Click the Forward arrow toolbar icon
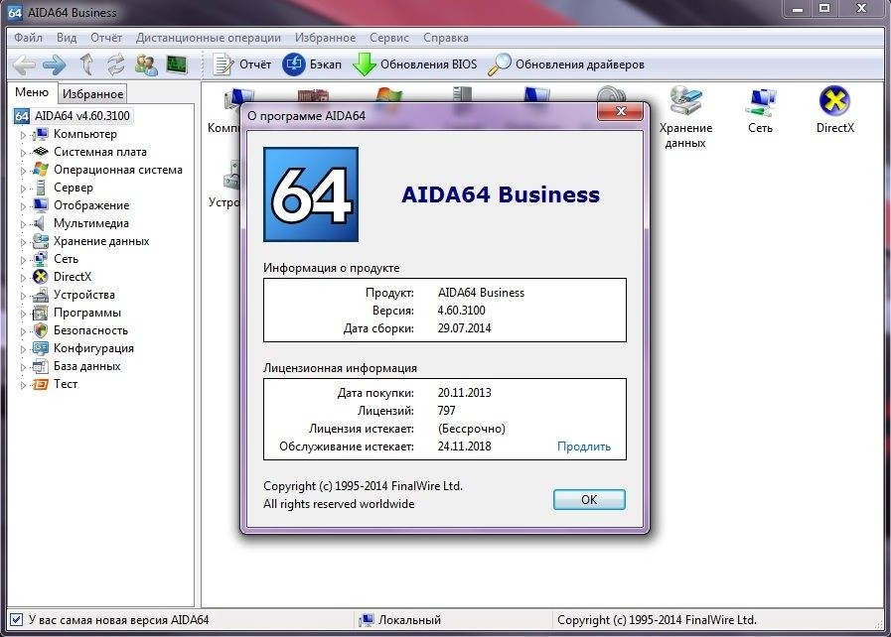 [x=55, y=64]
